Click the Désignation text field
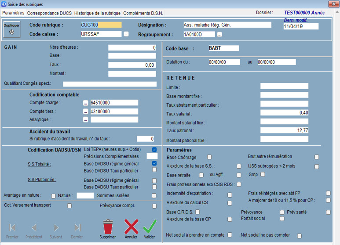 click(x=227, y=25)
